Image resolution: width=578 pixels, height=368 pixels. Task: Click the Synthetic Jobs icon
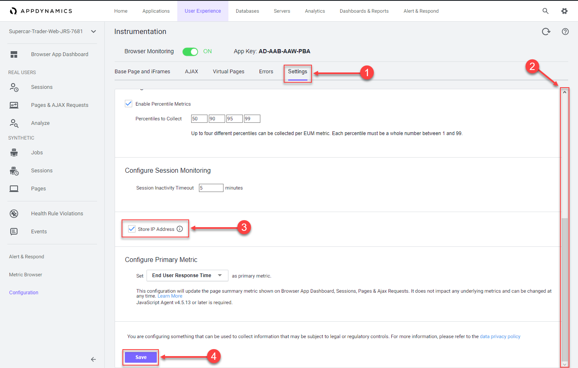(14, 153)
